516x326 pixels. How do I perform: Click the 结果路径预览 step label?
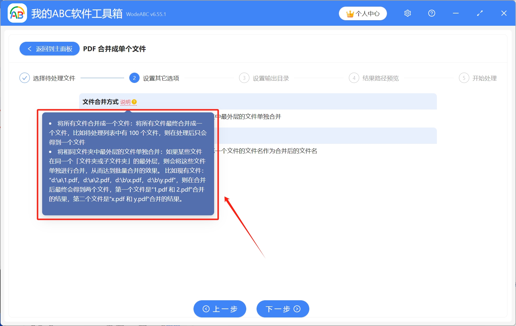pos(381,78)
